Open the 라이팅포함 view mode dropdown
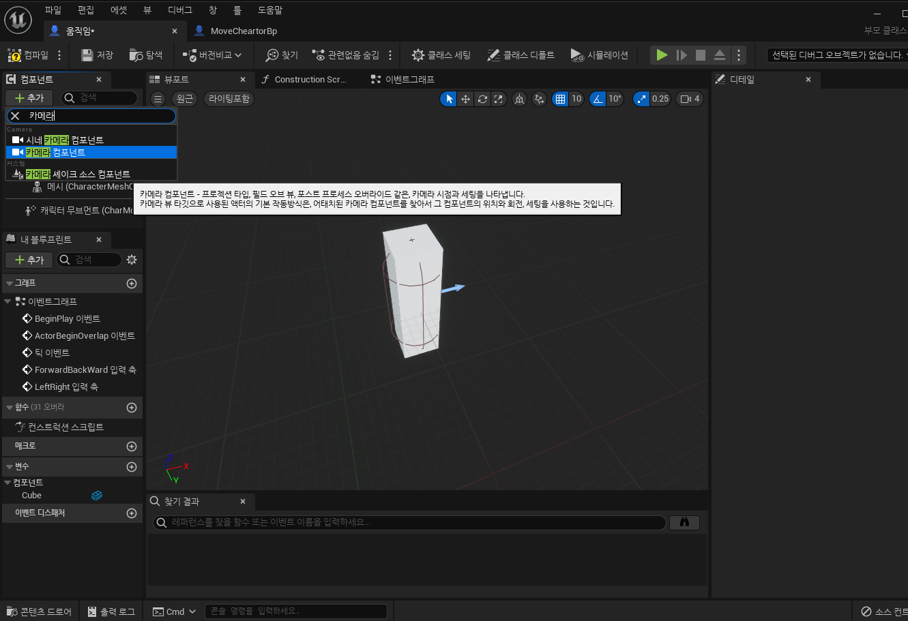Viewport: 908px width, 621px height. click(x=229, y=99)
